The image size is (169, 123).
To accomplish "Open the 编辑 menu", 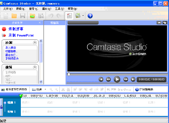I will pyautogui.click(x=21, y=9).
